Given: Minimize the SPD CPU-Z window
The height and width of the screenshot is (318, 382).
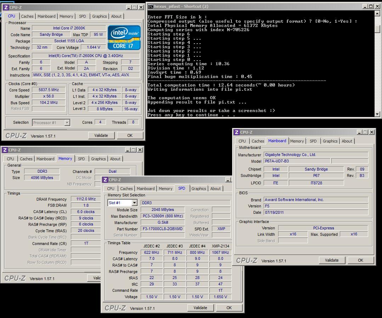Looking at the screenshot, I should click(228, 180).
